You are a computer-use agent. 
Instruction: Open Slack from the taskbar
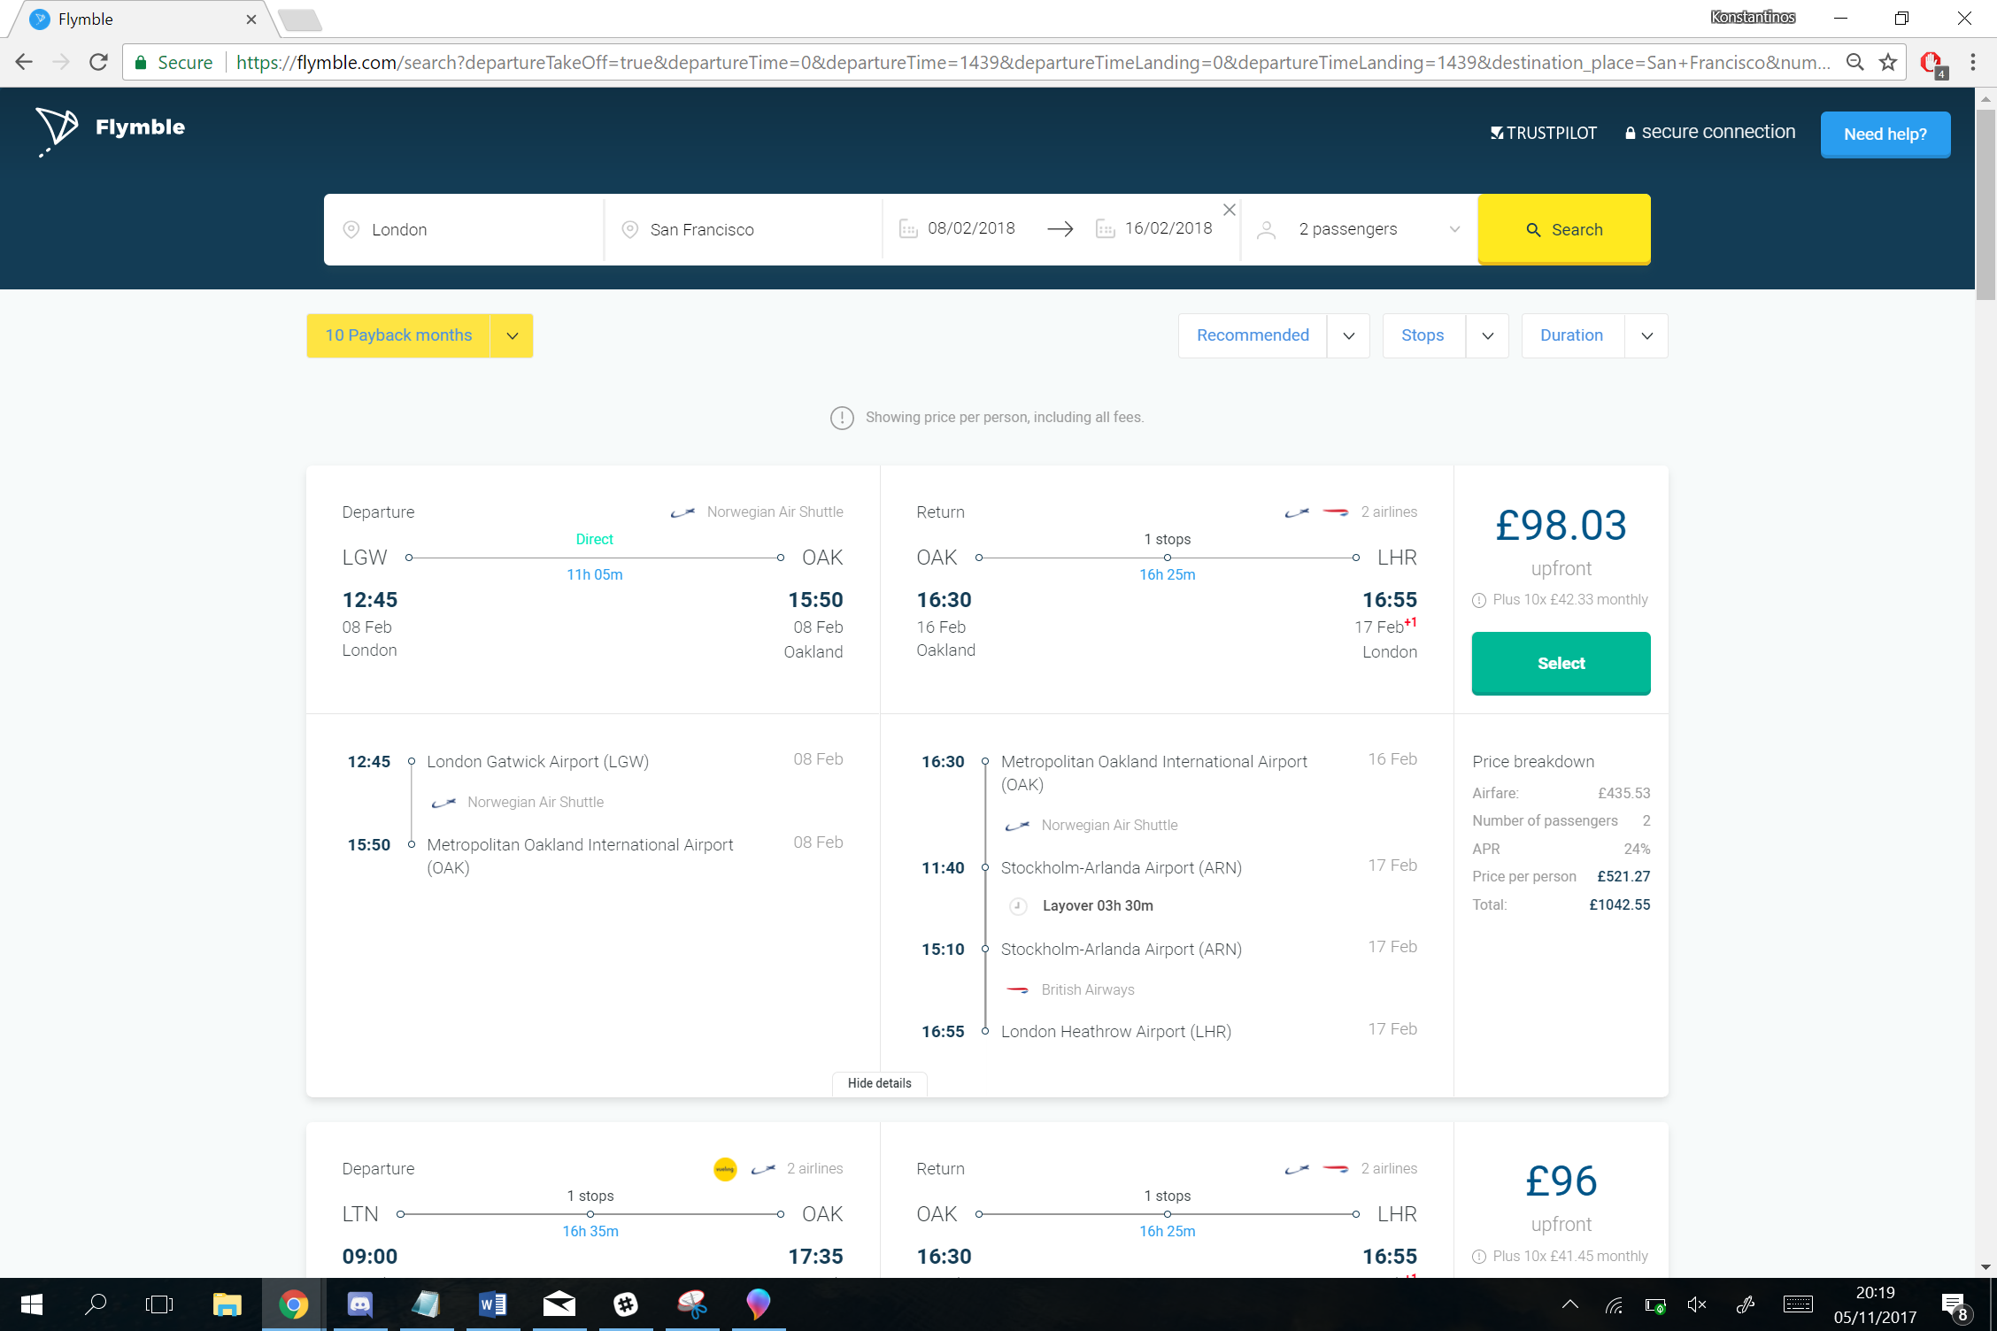[x=626, y=1304]
